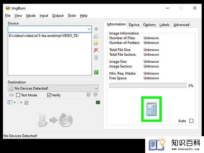
Task: Click the log window display icon
Action: (98, 102)
